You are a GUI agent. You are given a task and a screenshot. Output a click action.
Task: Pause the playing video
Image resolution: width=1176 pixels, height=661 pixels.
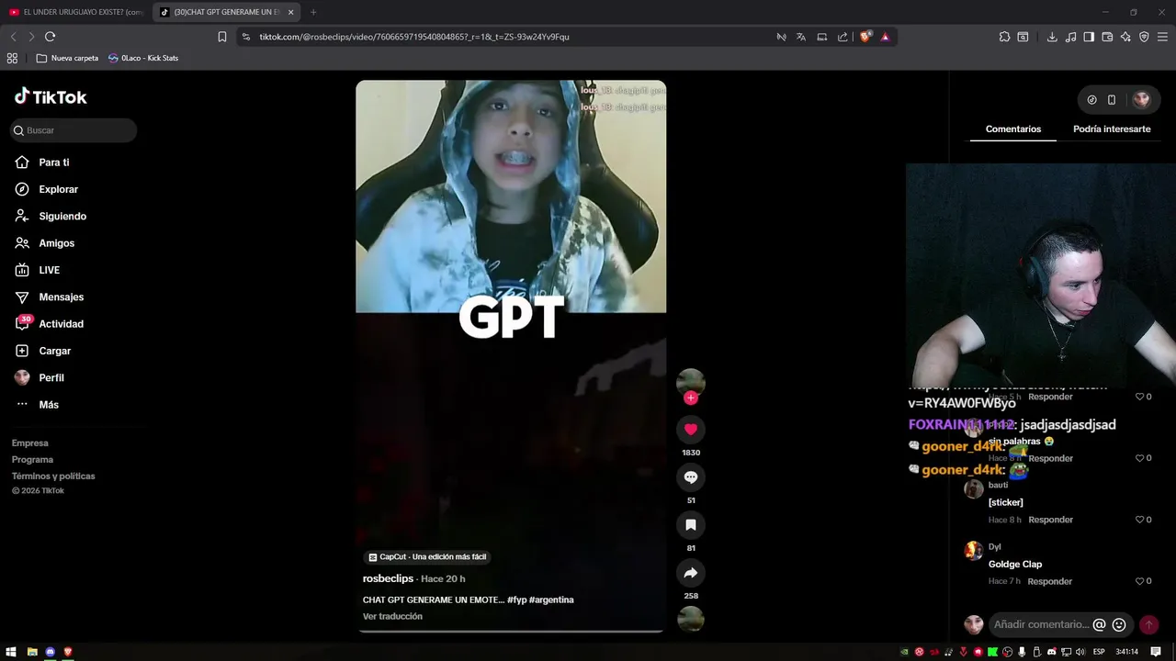tap(511, 355)
